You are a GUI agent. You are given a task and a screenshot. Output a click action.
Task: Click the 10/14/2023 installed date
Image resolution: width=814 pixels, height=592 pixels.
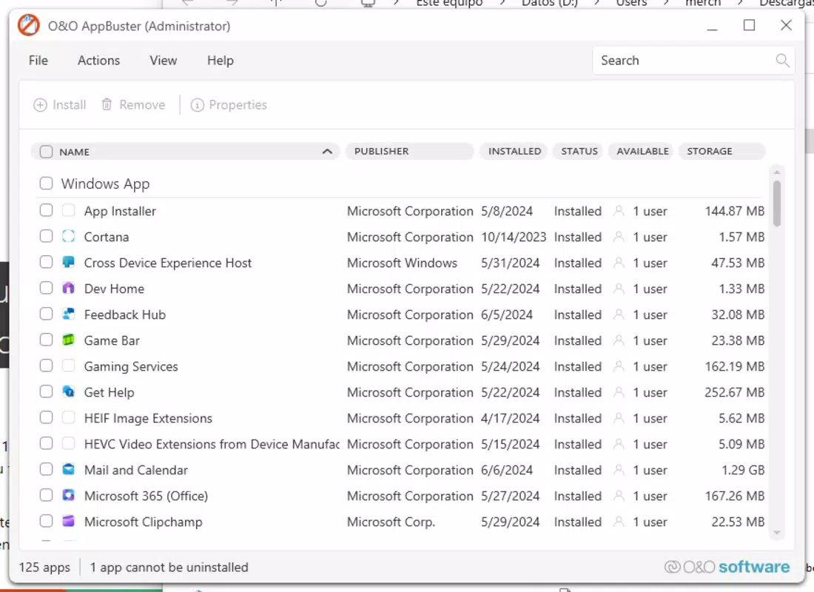514,237
